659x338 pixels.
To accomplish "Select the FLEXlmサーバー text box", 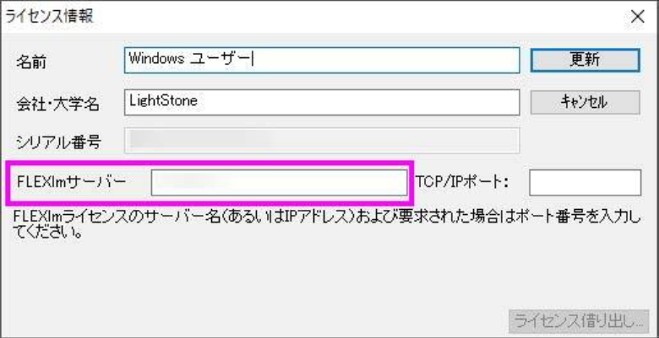I will coord(278,182).
